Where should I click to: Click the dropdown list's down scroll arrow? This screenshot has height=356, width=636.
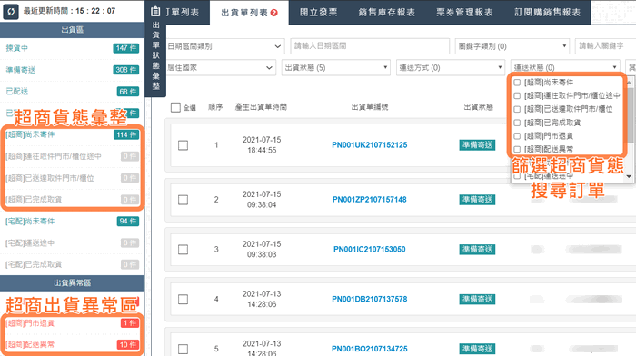click(629, 177)
